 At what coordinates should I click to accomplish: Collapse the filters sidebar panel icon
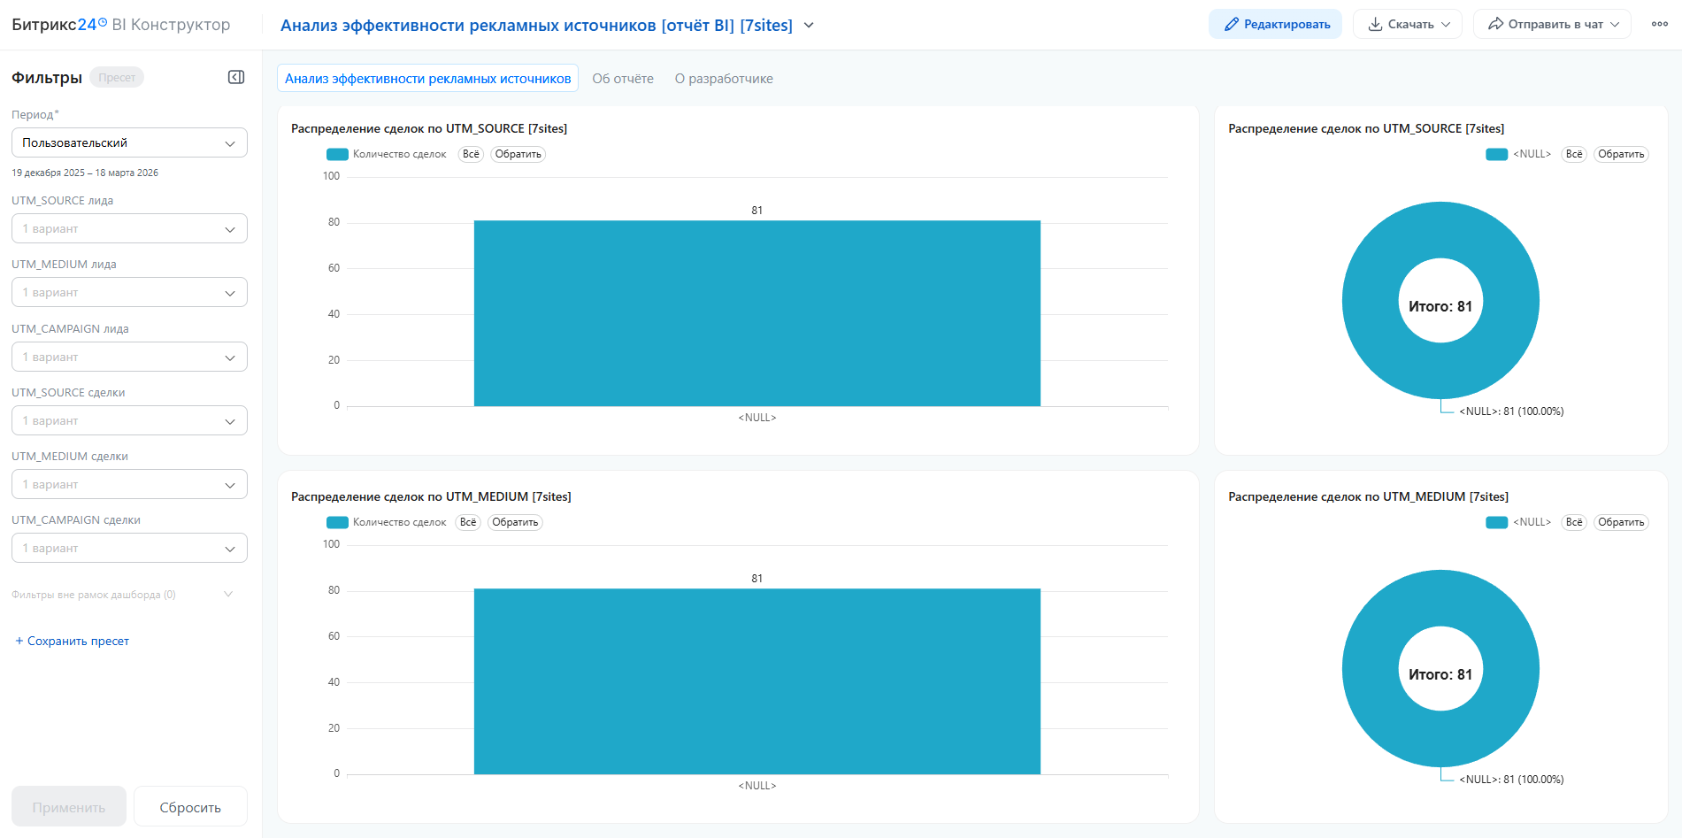click(236, 77)
